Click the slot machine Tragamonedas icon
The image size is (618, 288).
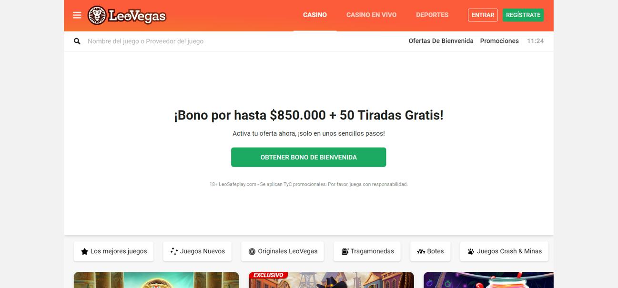[345, 251]
